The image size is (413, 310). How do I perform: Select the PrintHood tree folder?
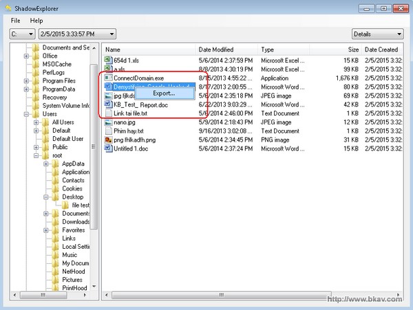pyautogui.click(x=74, y=288)
